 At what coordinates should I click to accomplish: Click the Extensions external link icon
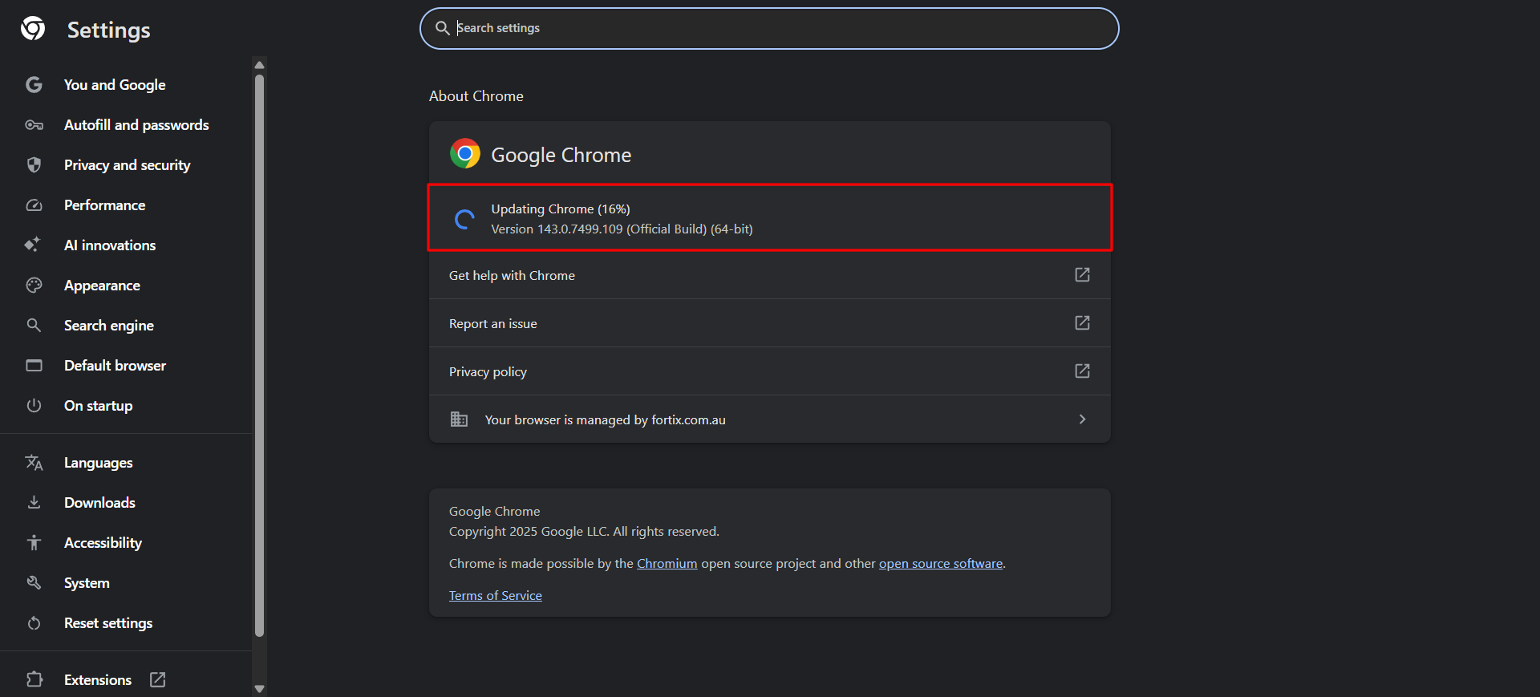158,679
